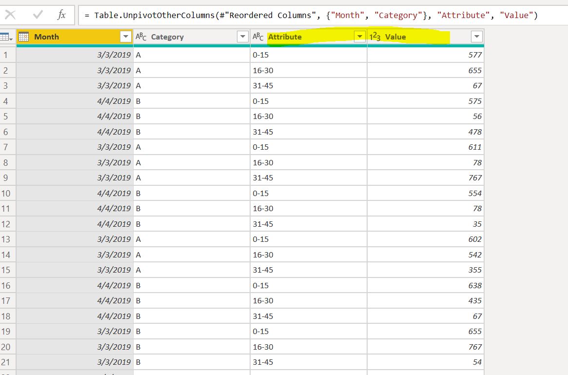
Task: Select the Value column header
Action: [426, 37]
